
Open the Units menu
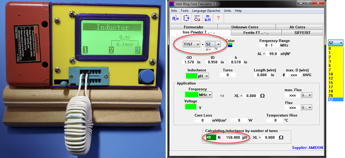tap(227, 11)
